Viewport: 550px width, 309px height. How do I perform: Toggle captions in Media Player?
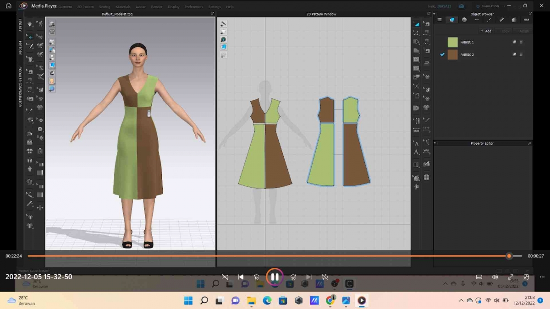pos(479,277)
